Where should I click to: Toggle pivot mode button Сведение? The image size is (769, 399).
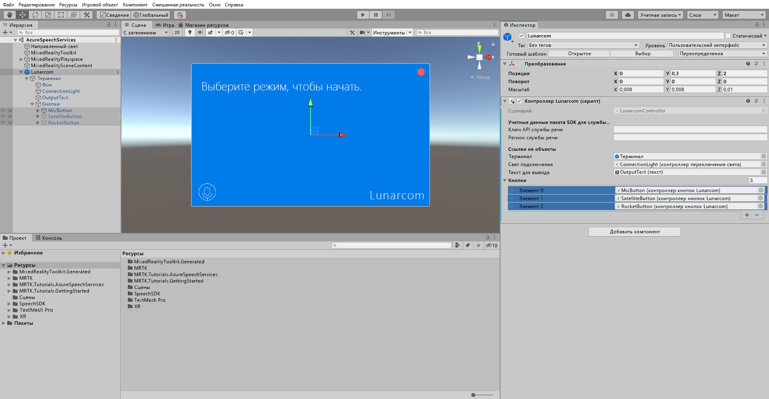(114, 15)
